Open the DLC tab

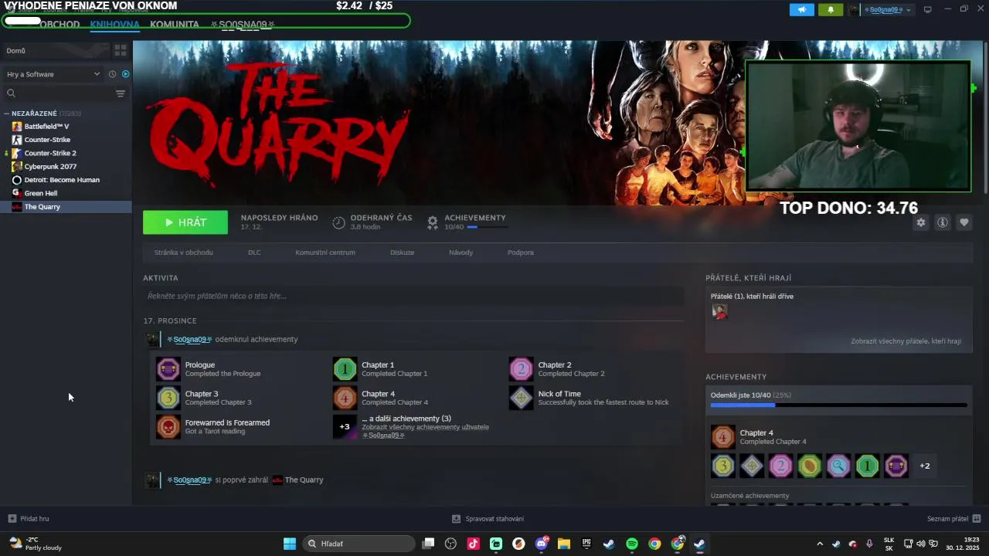[x=254, y=253]
